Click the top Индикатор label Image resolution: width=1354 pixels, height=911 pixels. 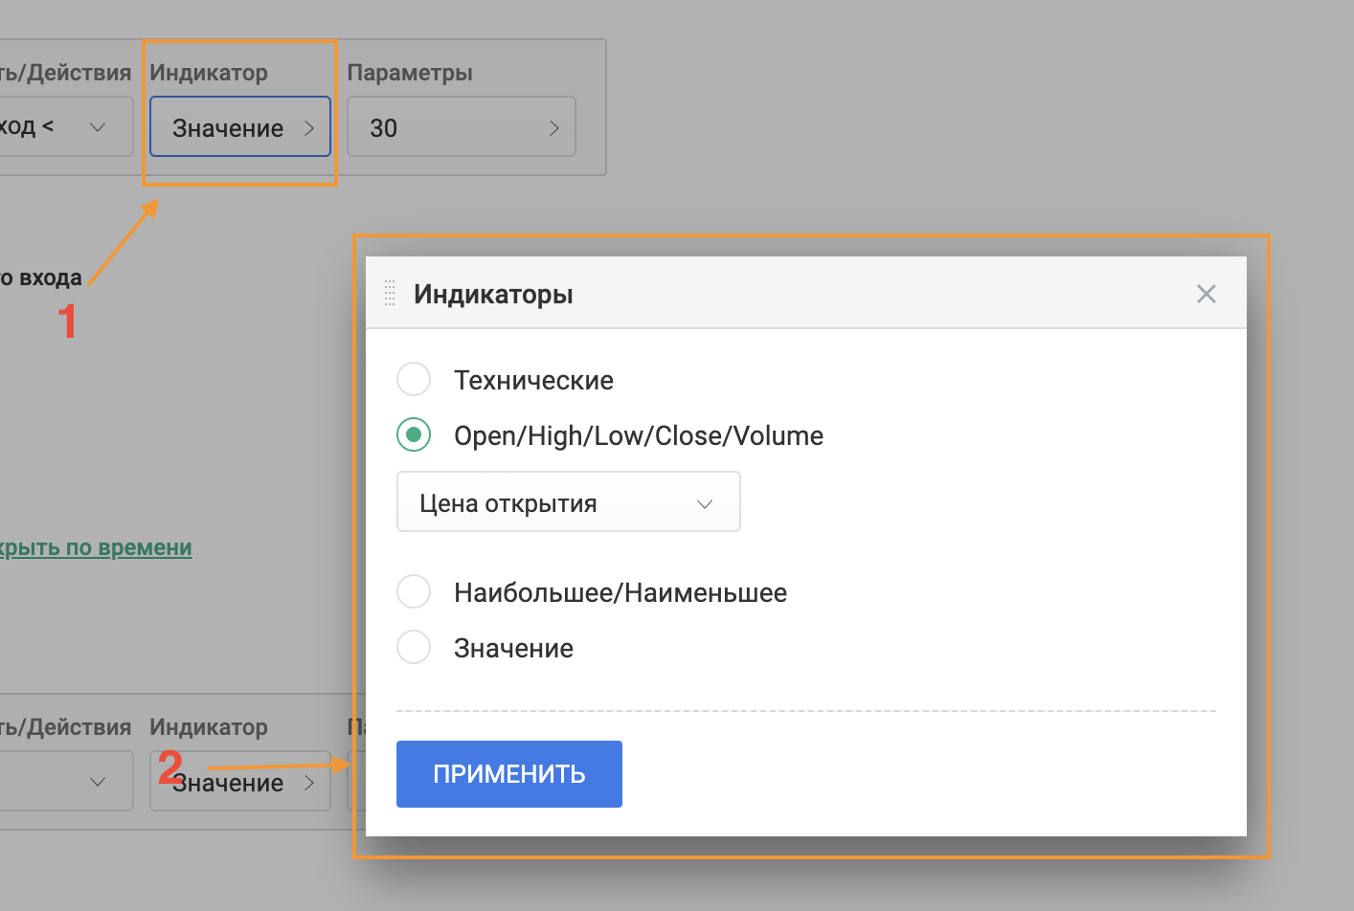[x=209, y=73]
